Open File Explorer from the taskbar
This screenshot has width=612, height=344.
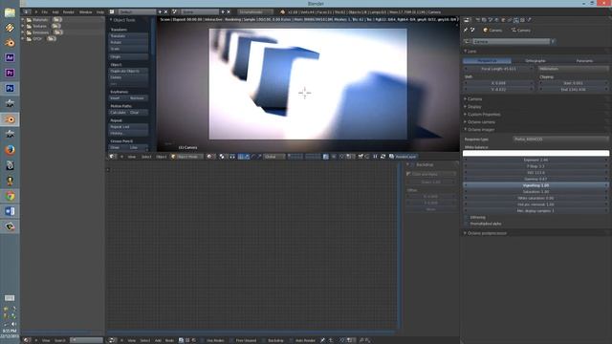[x=10, y=12]
